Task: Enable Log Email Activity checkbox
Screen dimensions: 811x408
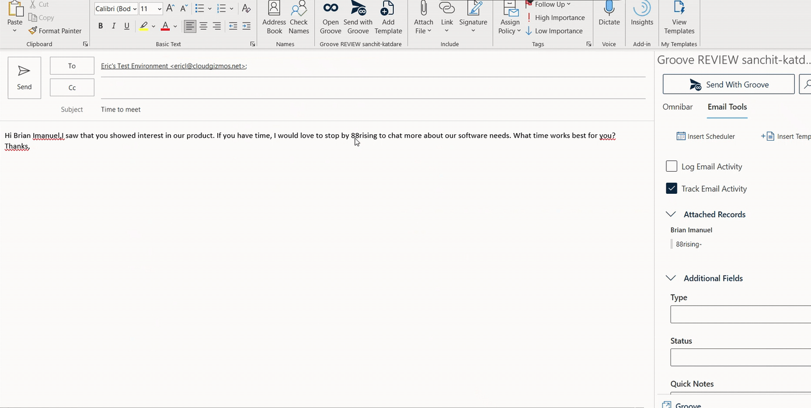Action: point(671,166)
